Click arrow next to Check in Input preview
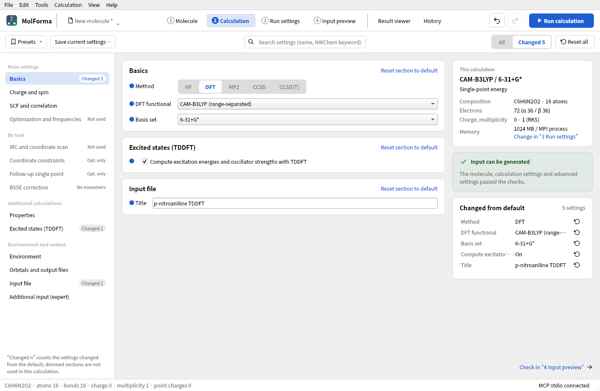The height and width of the screenshot is (391, 600). pos(590,367)
